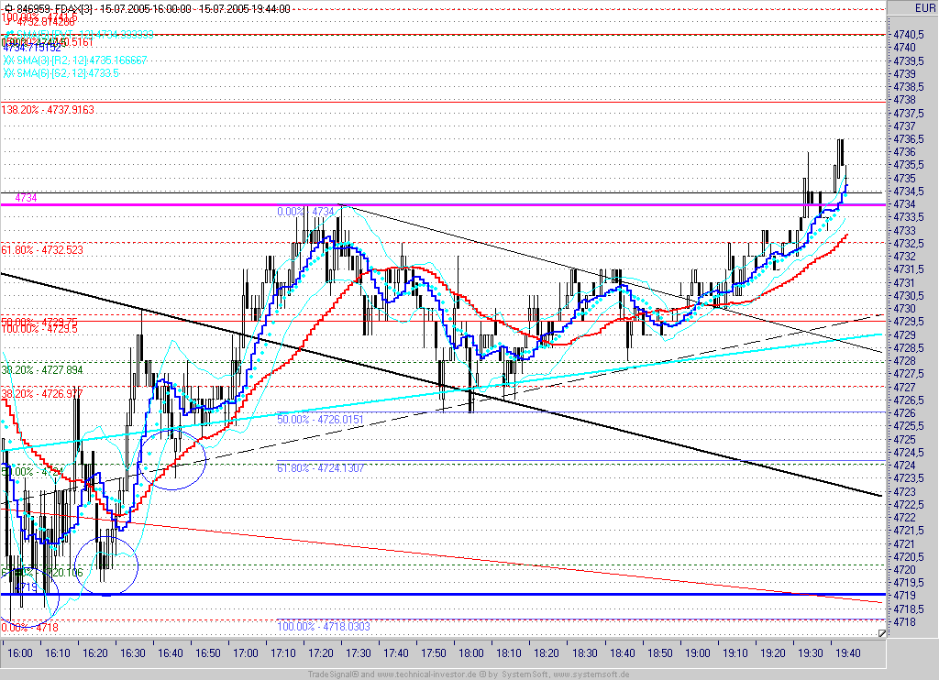The width and height of the screenshot is (939, 680).
Task: Click the 4740,5 tick on price scale
Action: [x=908, y=35]
